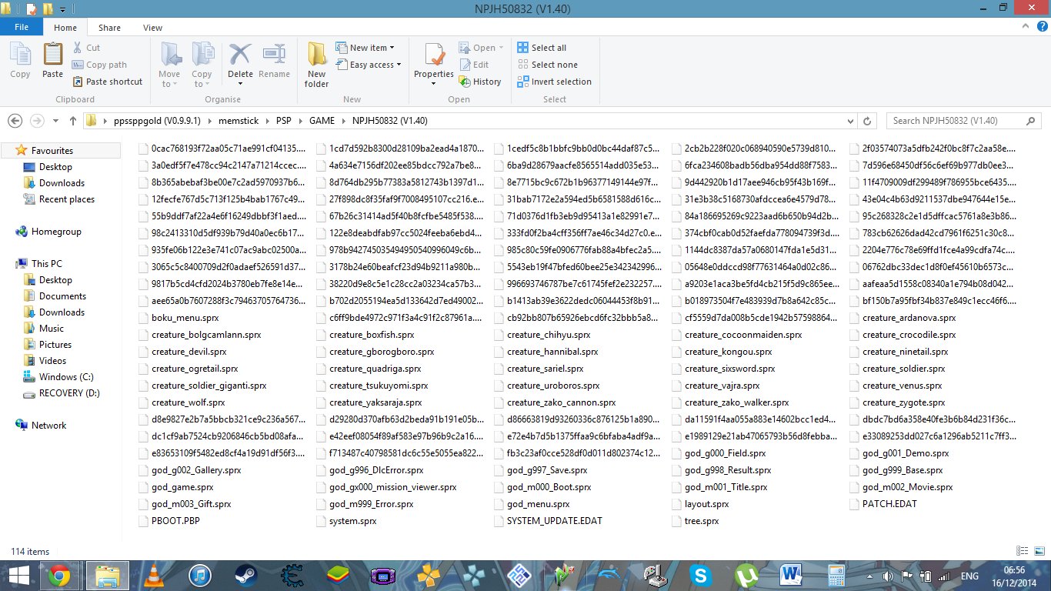This screenshot has height=591, width=1051.
Task: Click Select all in ribbon
Action: pyautogui.click(x=542, y=48)
